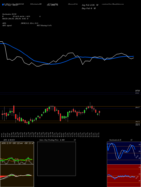Click the Intra Day Trading Price panel title
The width and height of the screenshot is (141, 187).
(x=58, y=140)
